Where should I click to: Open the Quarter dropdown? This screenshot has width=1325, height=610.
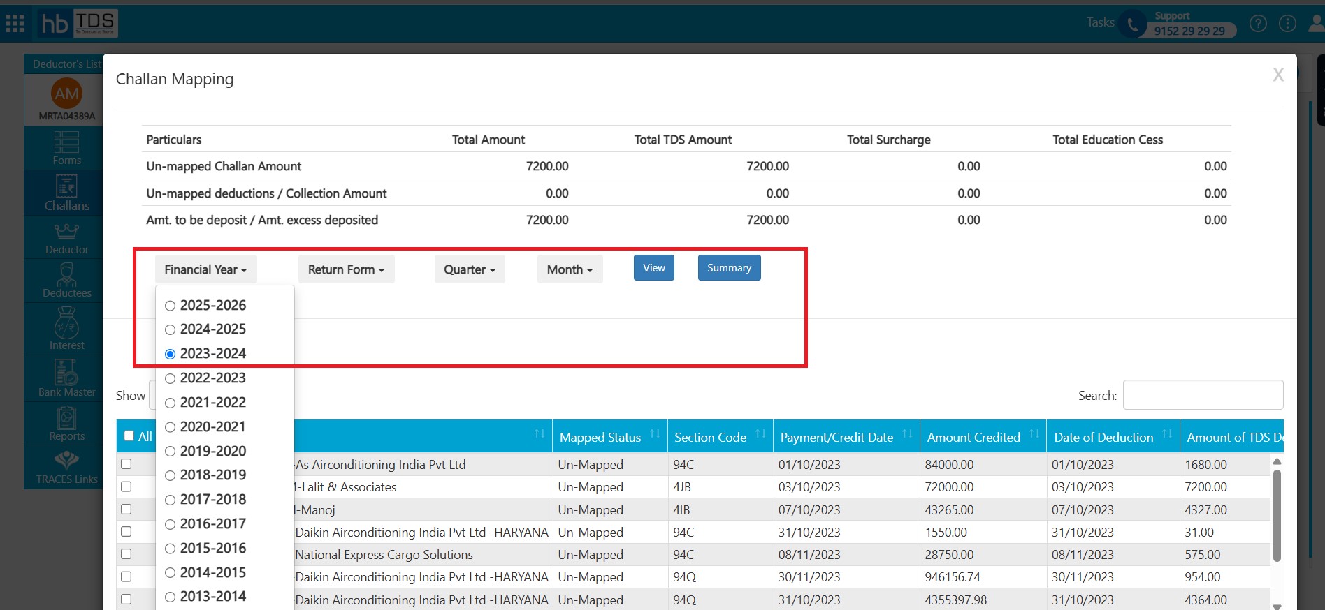469,270
